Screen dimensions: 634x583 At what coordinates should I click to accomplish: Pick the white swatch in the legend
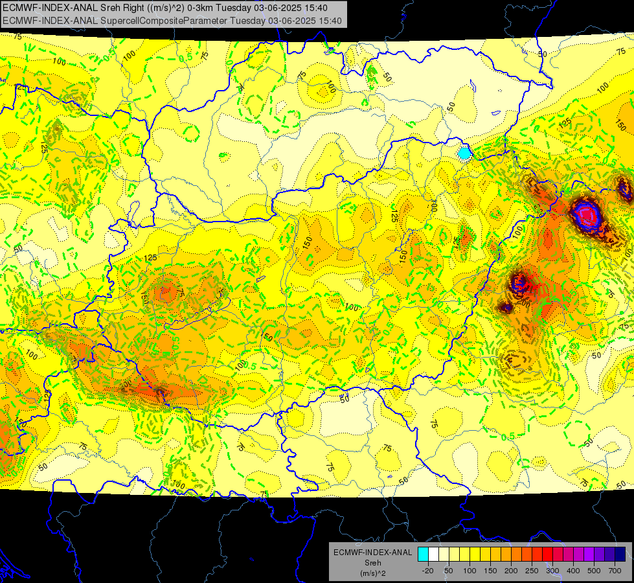tap(433, 554)
